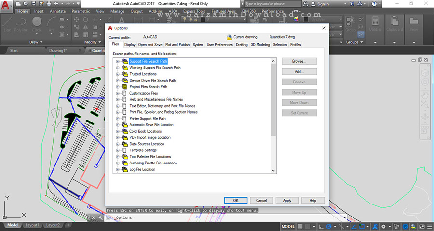This screenshot has height=231, width=434.
Task: Open the Annotate ribbon tab
Action: pyautogui.click(x=57, y=11)
